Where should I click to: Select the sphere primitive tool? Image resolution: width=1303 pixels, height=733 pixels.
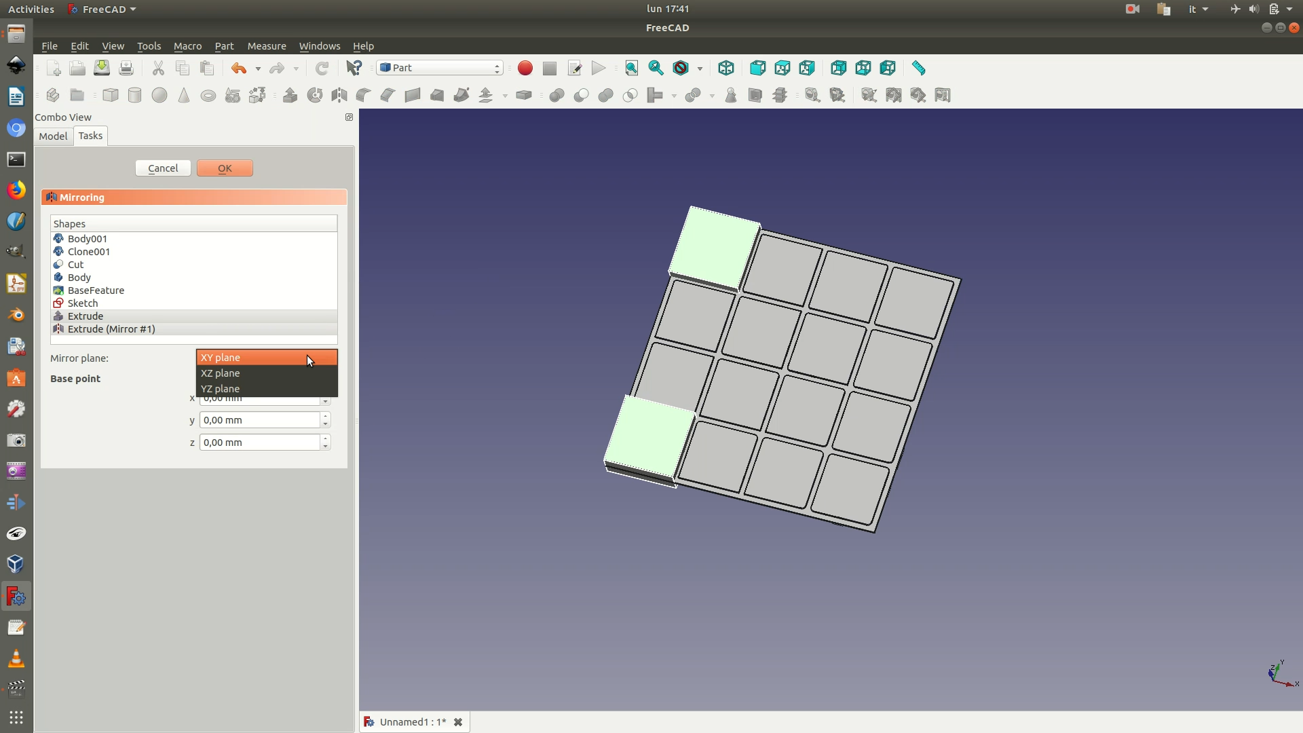159,95
